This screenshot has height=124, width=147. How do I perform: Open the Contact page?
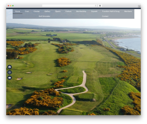coord(105,16)
